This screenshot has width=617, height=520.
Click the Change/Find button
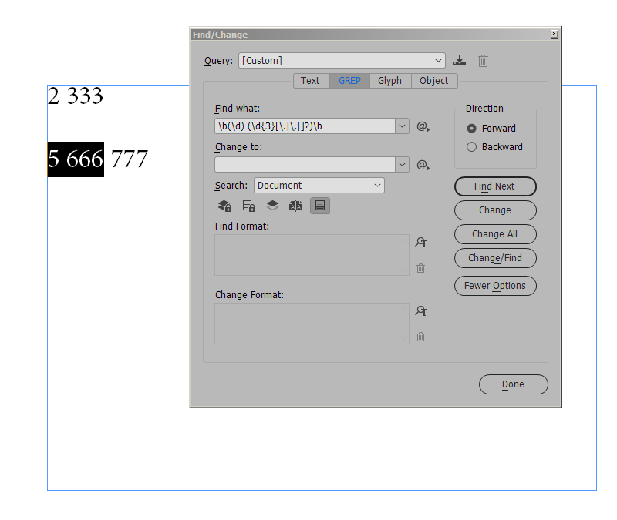pos(495,258)
